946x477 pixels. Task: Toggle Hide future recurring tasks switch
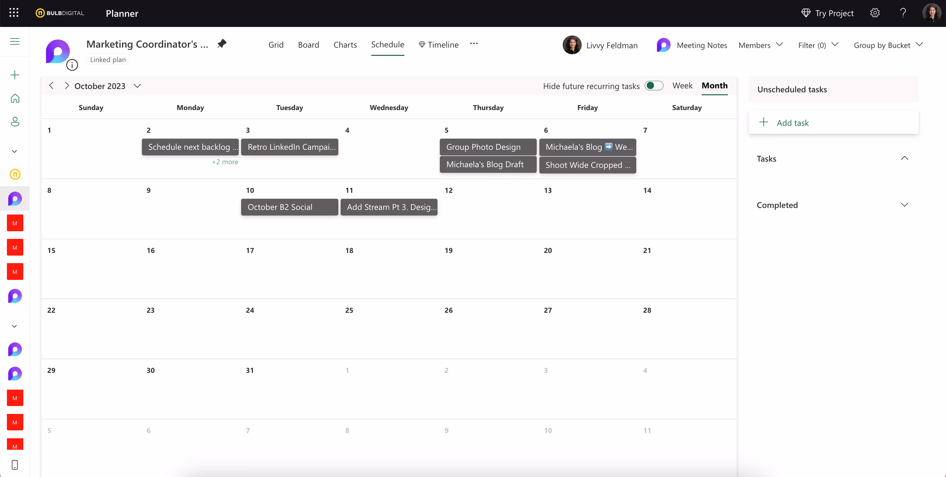(654, 85)
